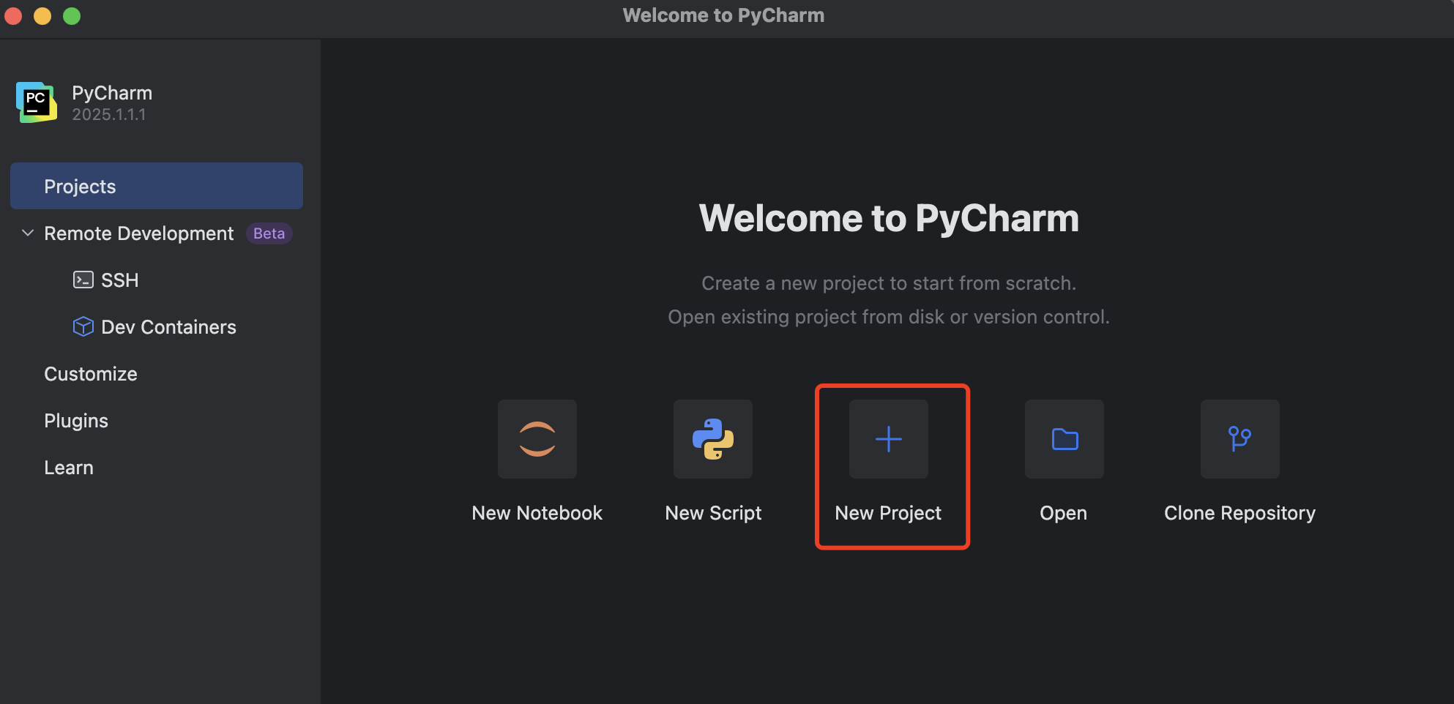This screenshot has height=704, width=1454.
Task: Select Dev Containers entry
Action: (x=169, y=327)
